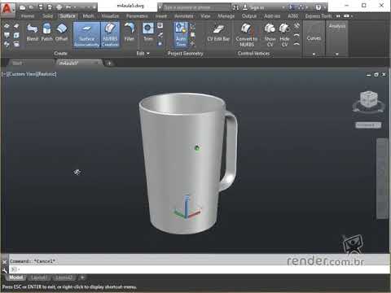Open the viewport [-] controls menu
This screenshot has width=391, height=293.
[x=4, y=74]
